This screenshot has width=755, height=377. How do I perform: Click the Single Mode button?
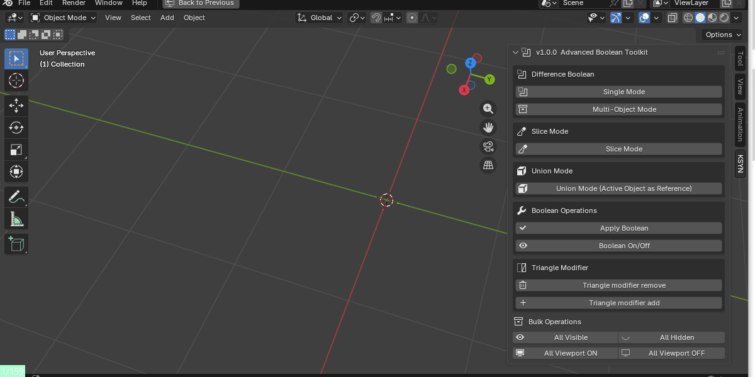618,92
